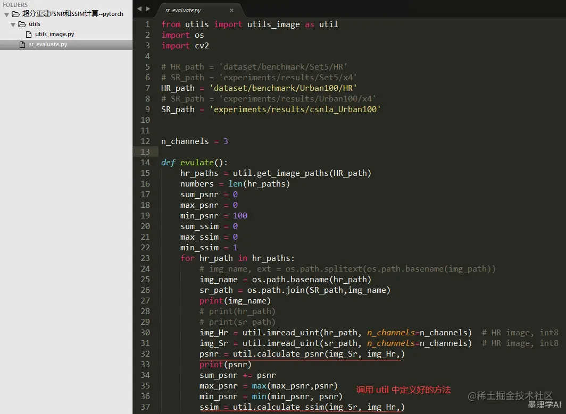Viewport: 566px width, 414px height.
Task: Click comment '# print(sr_path)'
Action: pyautogui.click(x=237, y=322)
